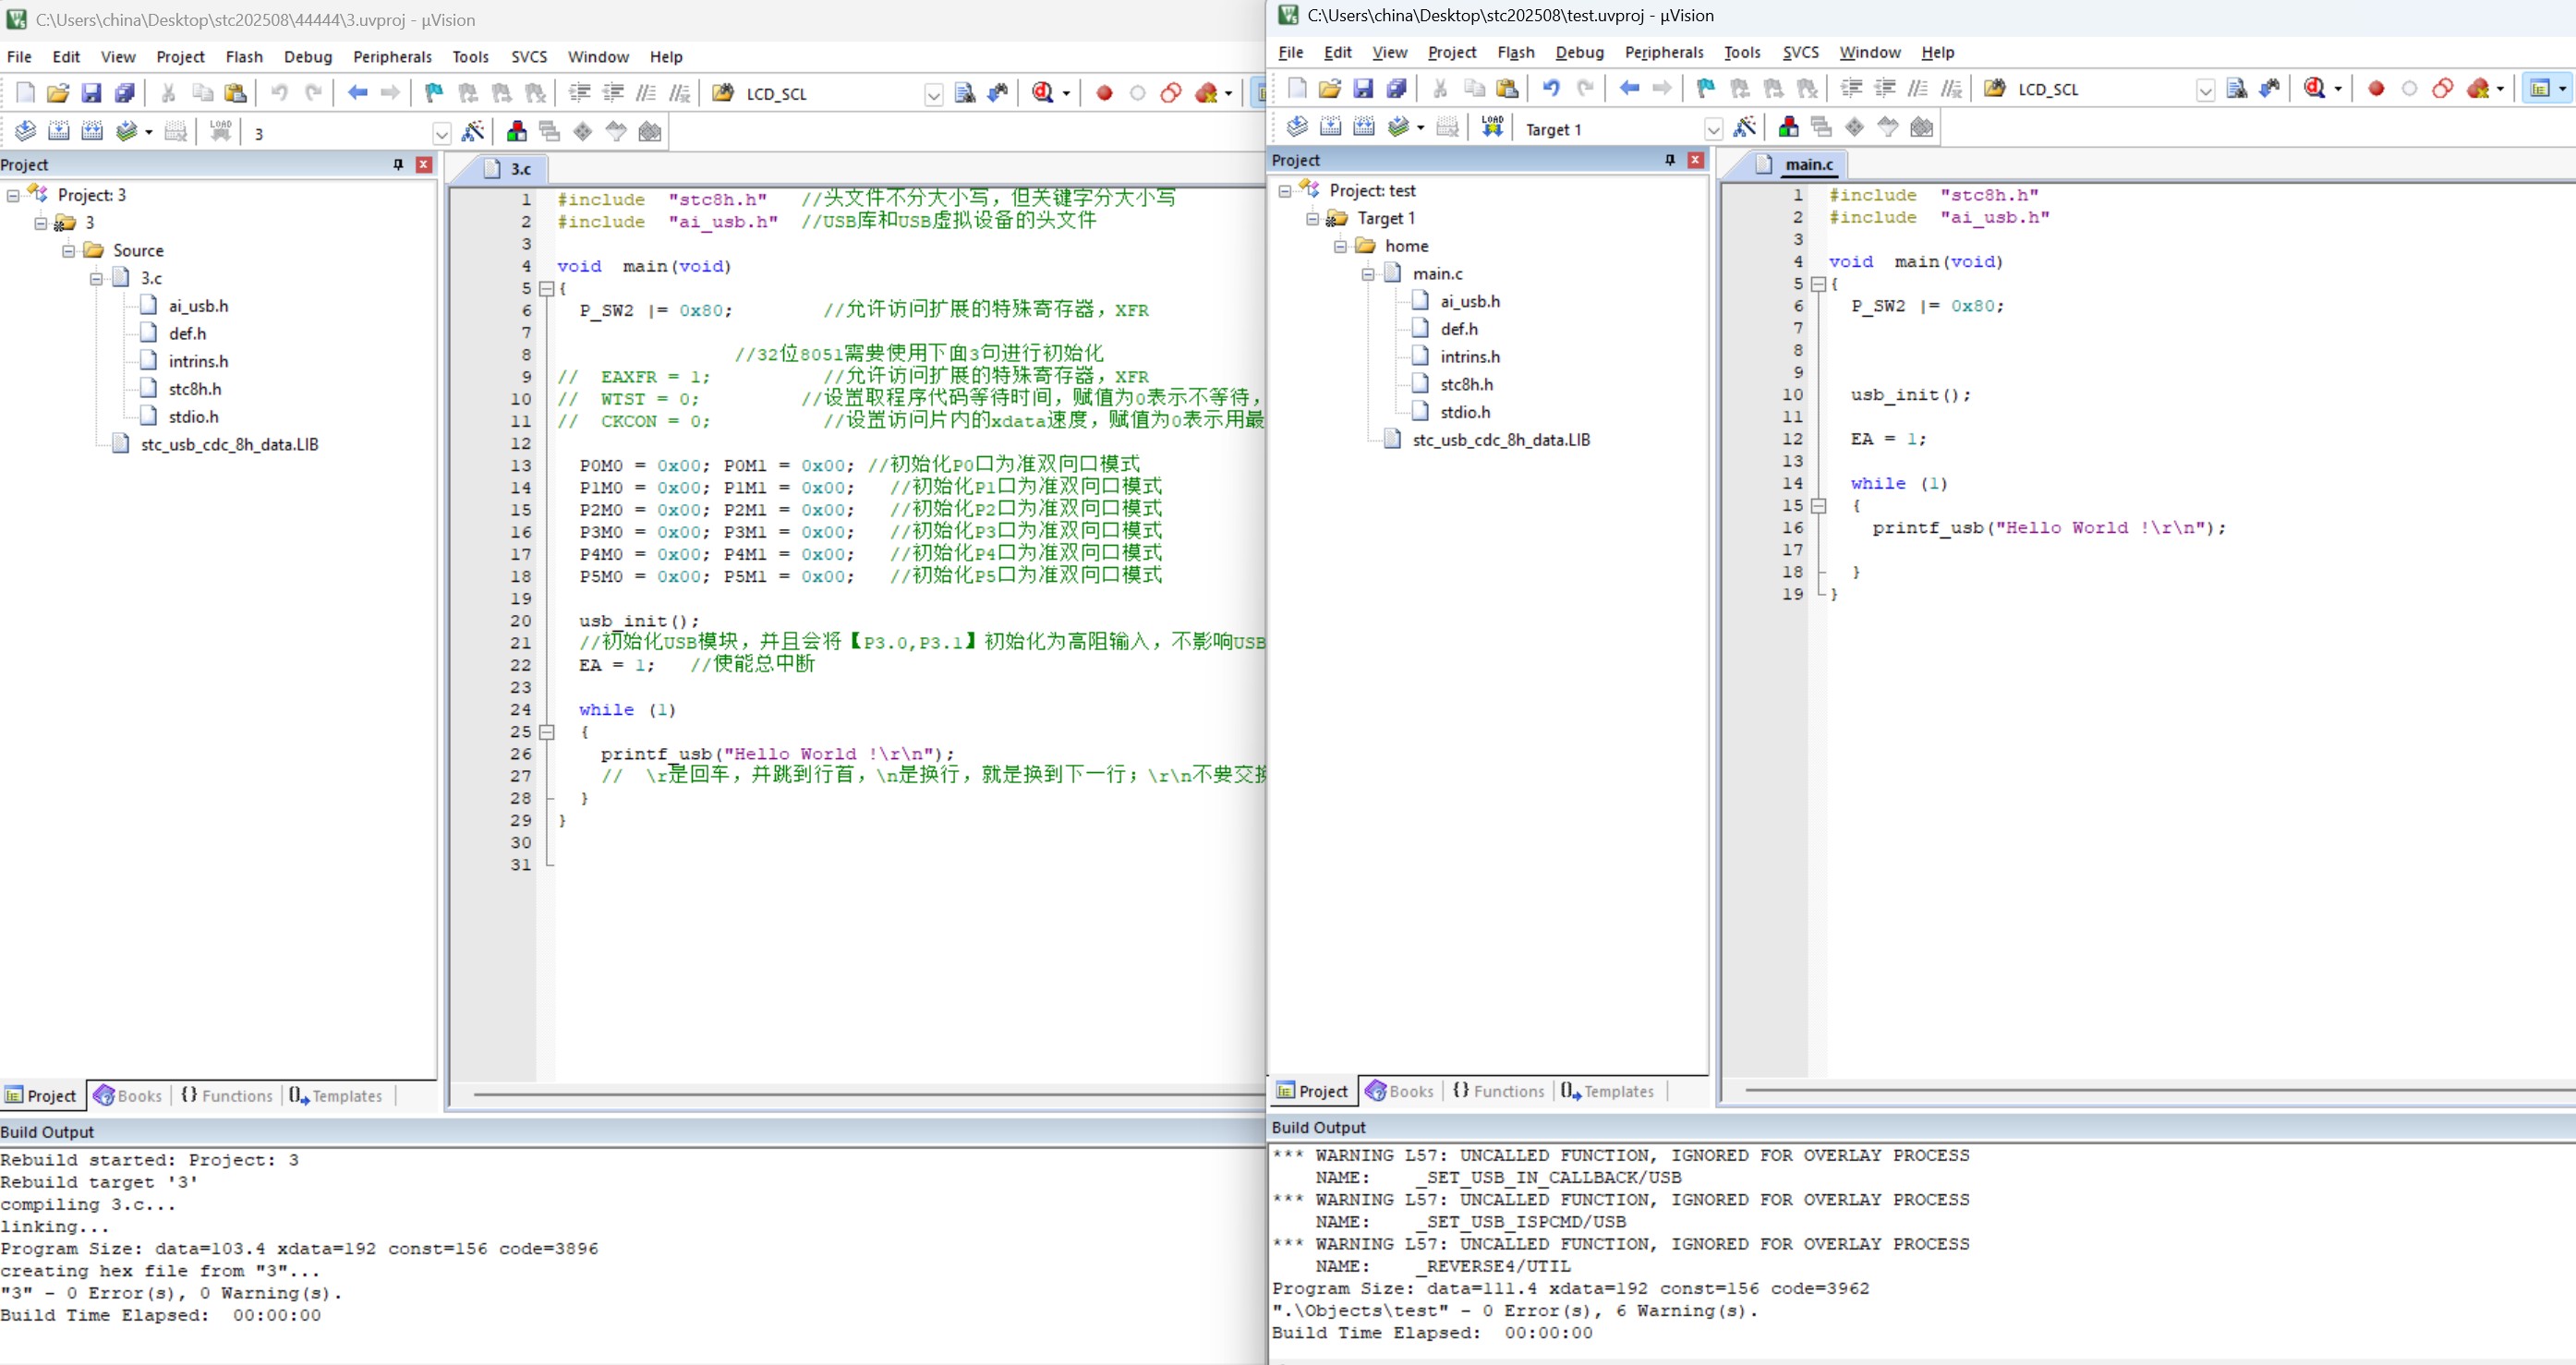Click the Rebuild icon in left window build toolbar

pos(92,131)
